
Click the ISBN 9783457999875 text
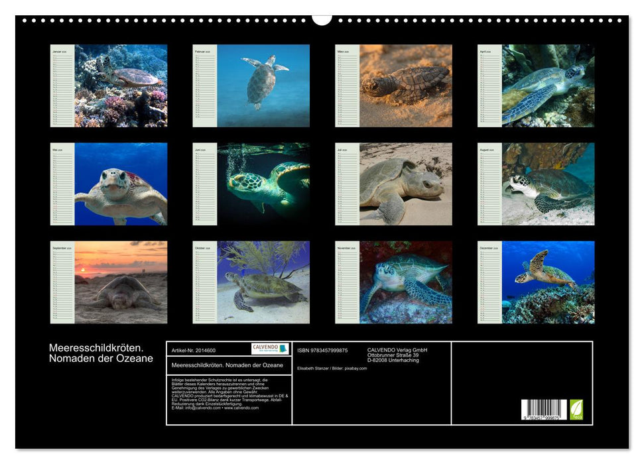pyautogui.click(x=322, y=350)
